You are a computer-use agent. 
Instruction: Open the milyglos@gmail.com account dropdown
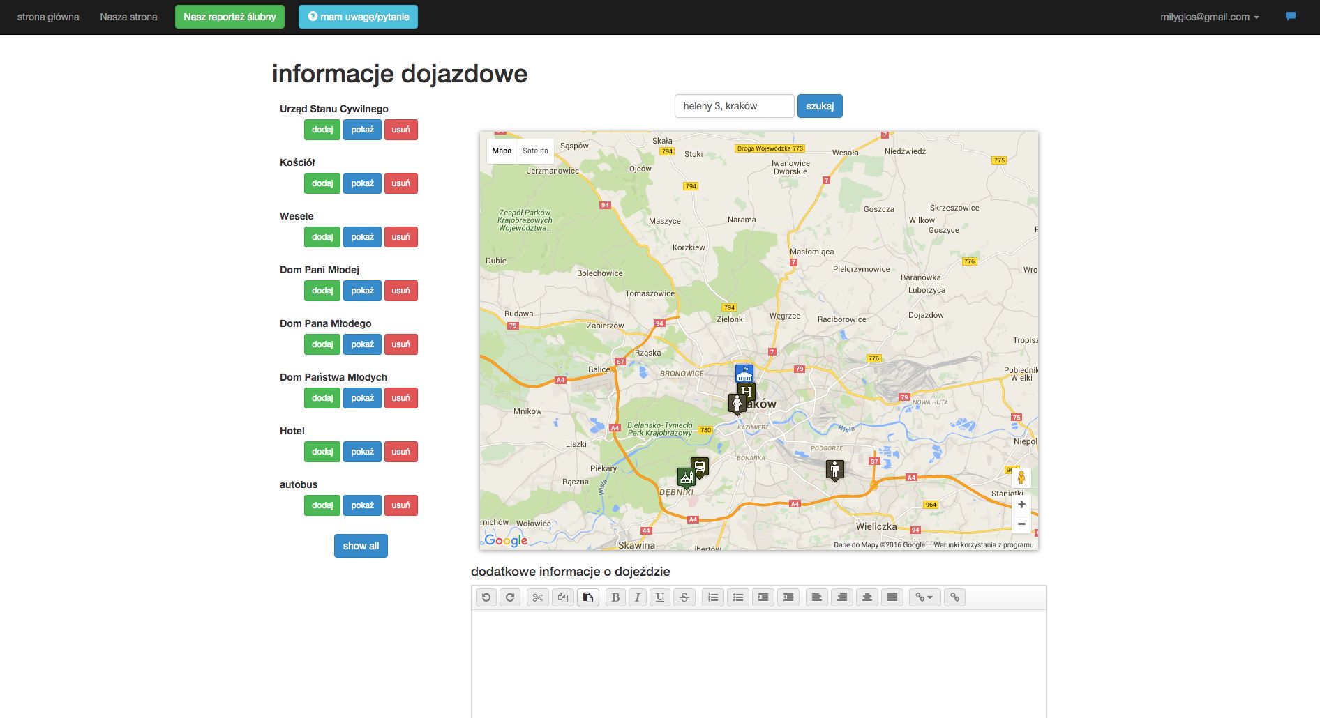pyautogui.click(x=1210, y=17)
